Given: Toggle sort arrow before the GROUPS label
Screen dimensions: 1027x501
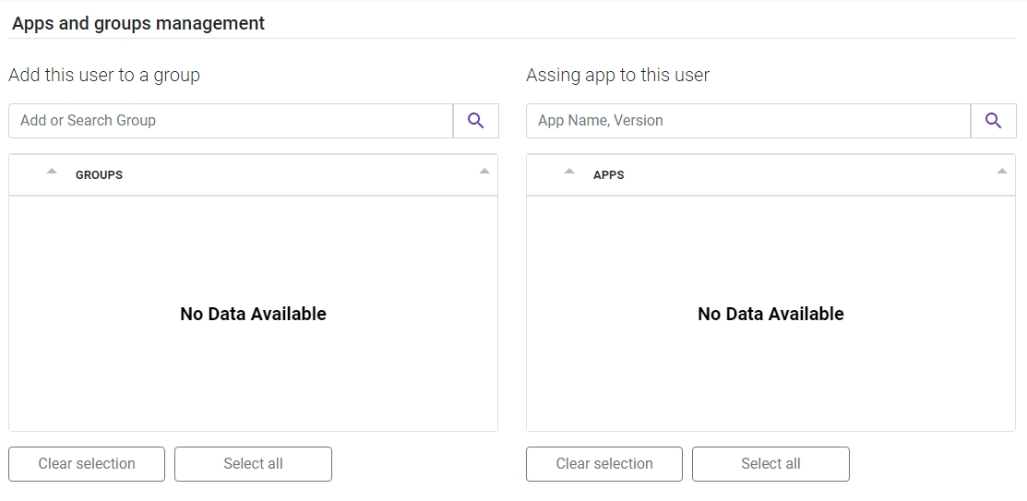Looking at the screenshot, I should coord(52,172).
